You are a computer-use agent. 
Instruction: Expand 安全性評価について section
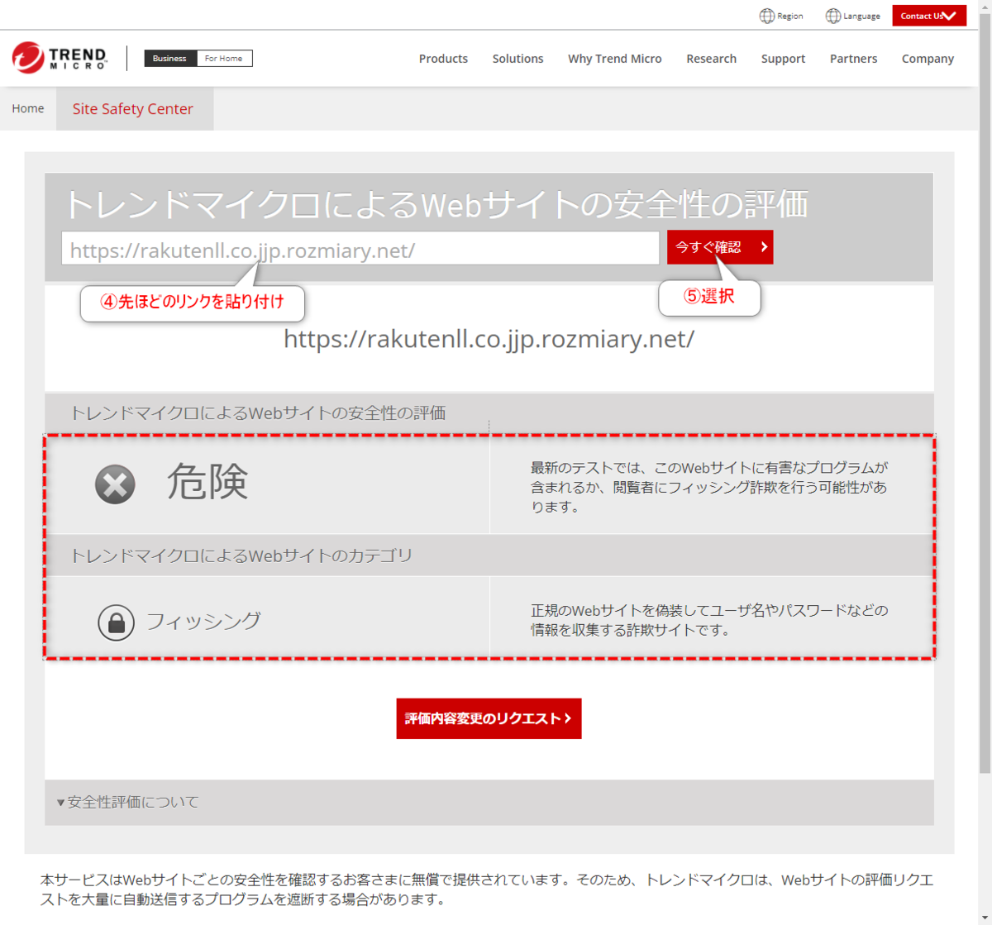489,802
